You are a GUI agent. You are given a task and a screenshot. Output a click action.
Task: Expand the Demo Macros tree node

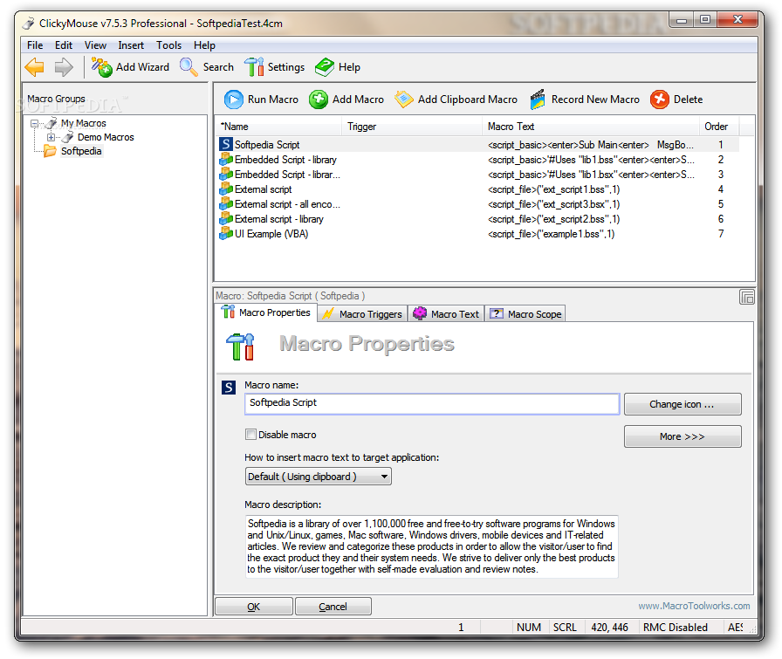click(51, 137)
